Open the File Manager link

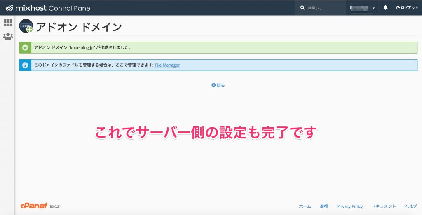click(x=167, y=65)
